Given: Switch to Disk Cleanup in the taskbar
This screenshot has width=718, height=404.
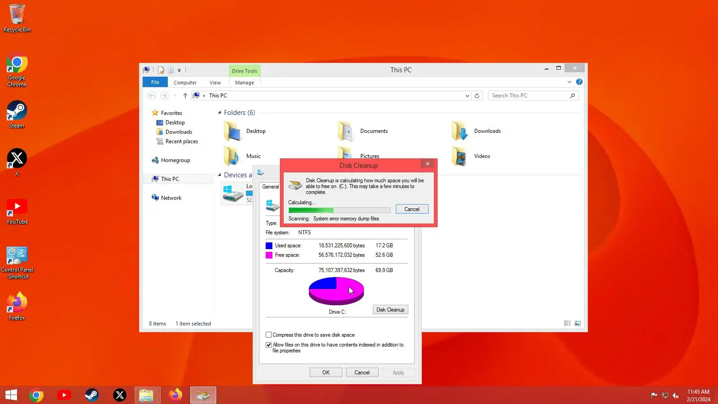Looking at the screenshot, I should coord(203,395).
